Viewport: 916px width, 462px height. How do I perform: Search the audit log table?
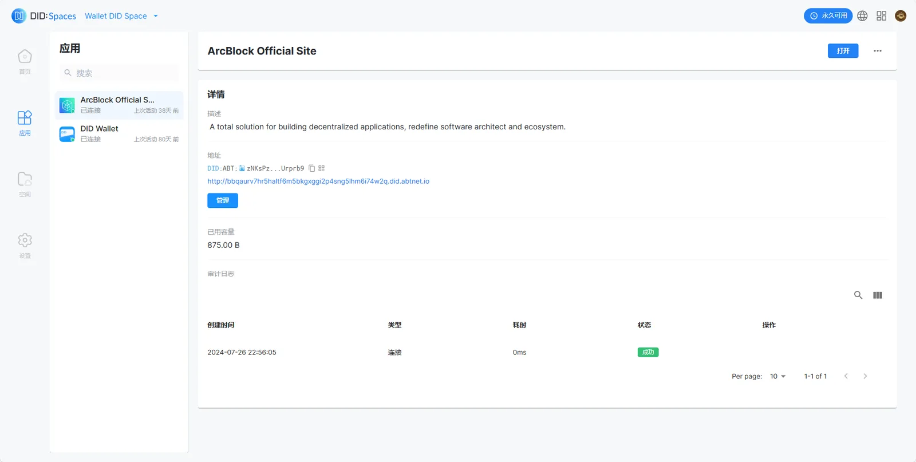858,295
